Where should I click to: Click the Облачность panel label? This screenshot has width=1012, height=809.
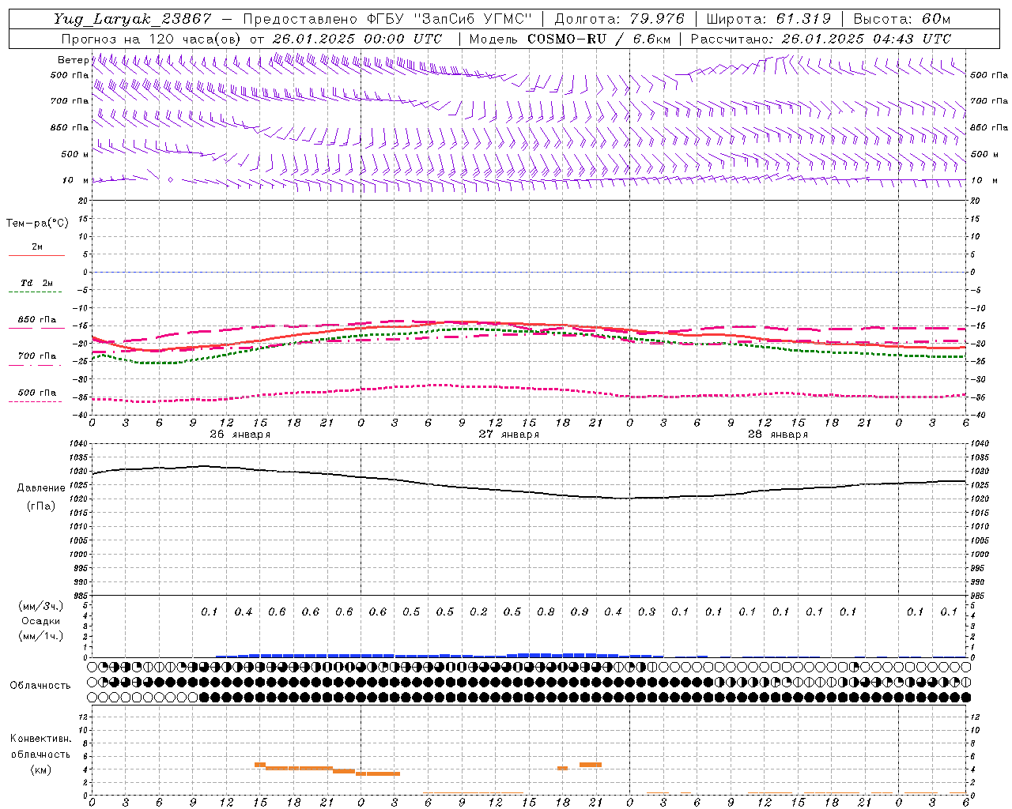(x=40, y=685)
